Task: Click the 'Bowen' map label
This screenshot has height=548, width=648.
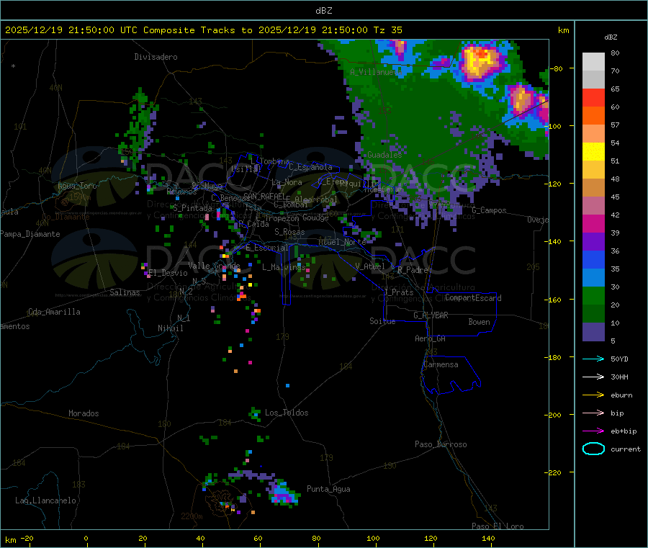Action: point(479,322)
